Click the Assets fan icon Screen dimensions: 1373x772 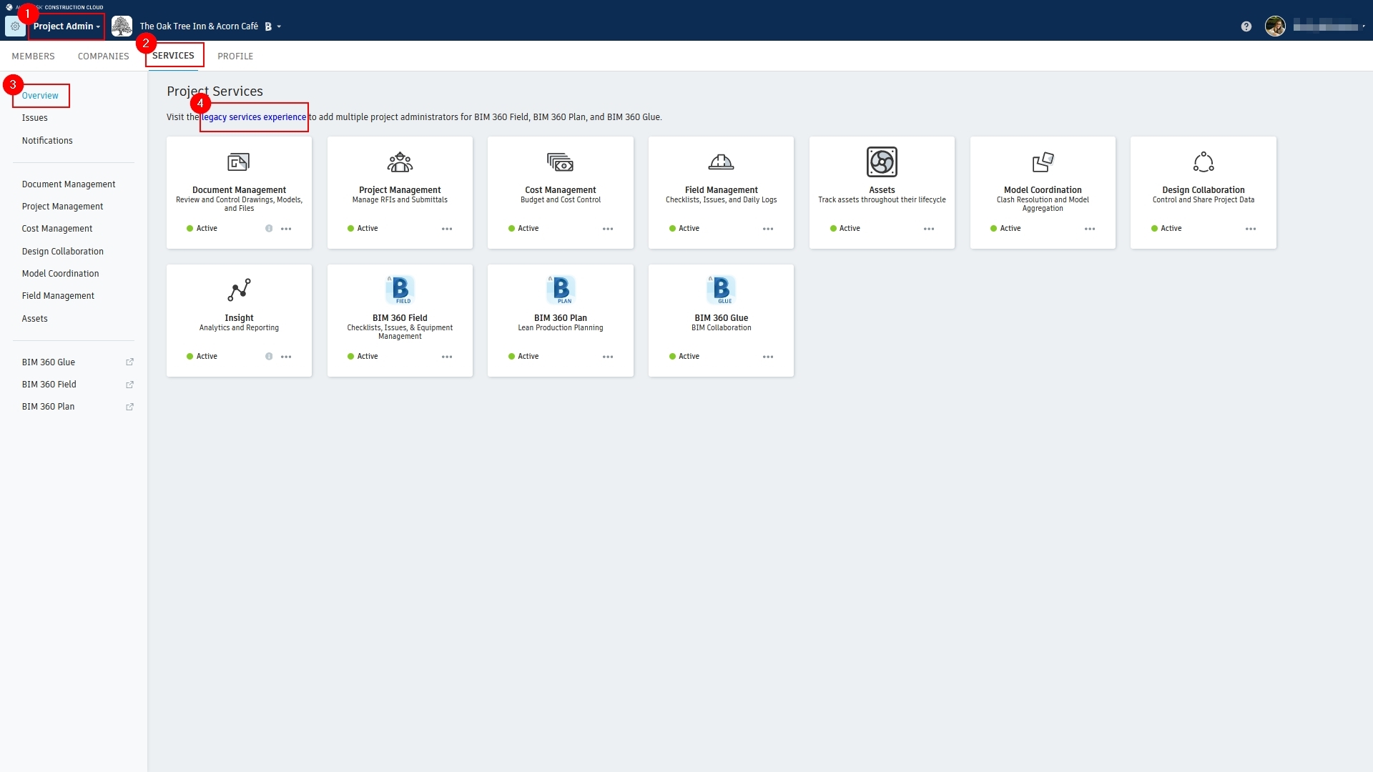(882, 162)
